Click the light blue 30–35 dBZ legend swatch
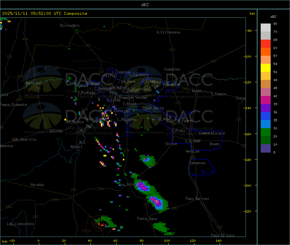290x245 pixels. (266, 124)
